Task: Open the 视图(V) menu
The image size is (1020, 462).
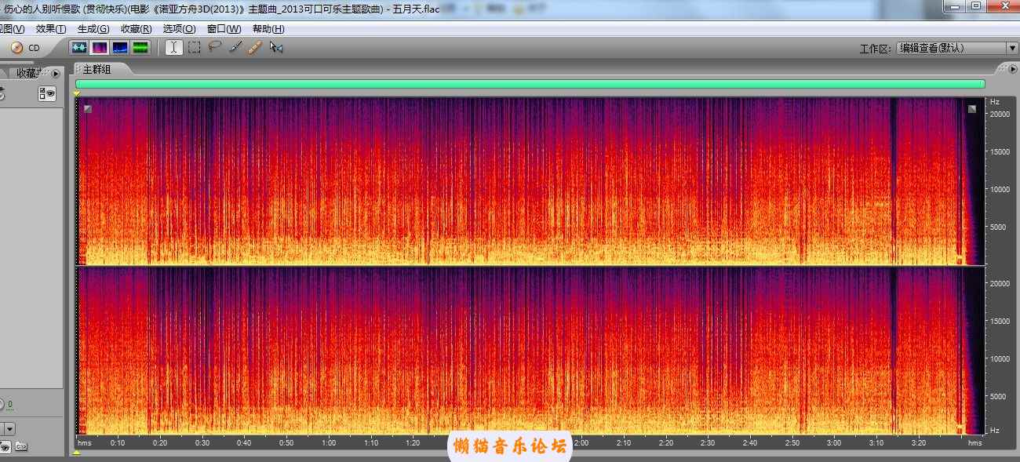Action: click(x=12, y=29)
